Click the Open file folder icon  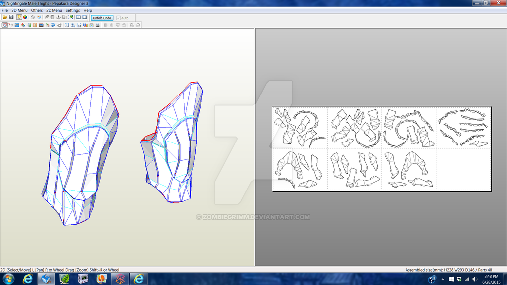pos(5,17)
